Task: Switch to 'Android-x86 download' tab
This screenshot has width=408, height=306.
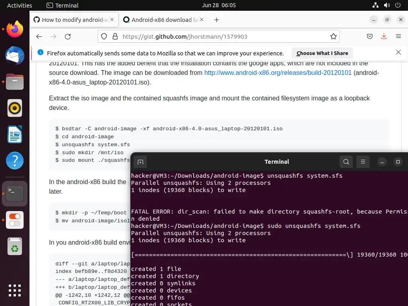Action: click(x=163, y=20)
